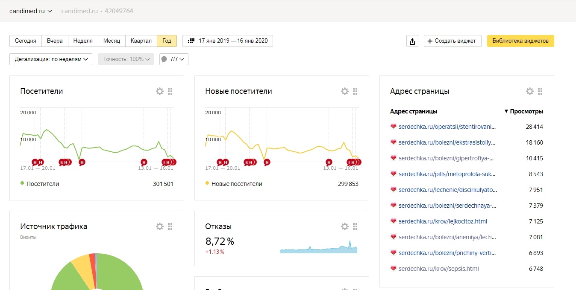Select the Вчера period tab

click(x=55, y=41)
